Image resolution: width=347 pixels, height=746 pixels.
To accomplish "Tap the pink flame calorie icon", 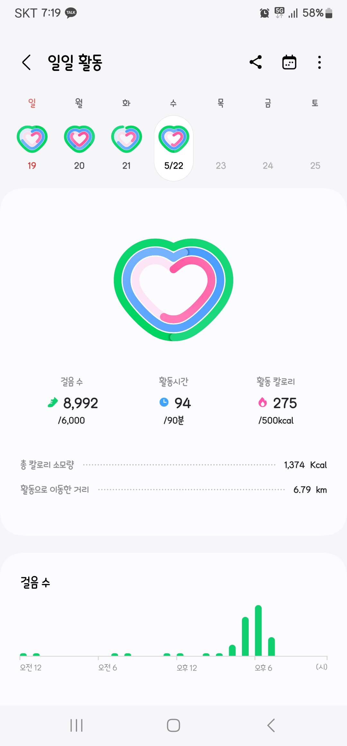I will [x=263, y=402].
